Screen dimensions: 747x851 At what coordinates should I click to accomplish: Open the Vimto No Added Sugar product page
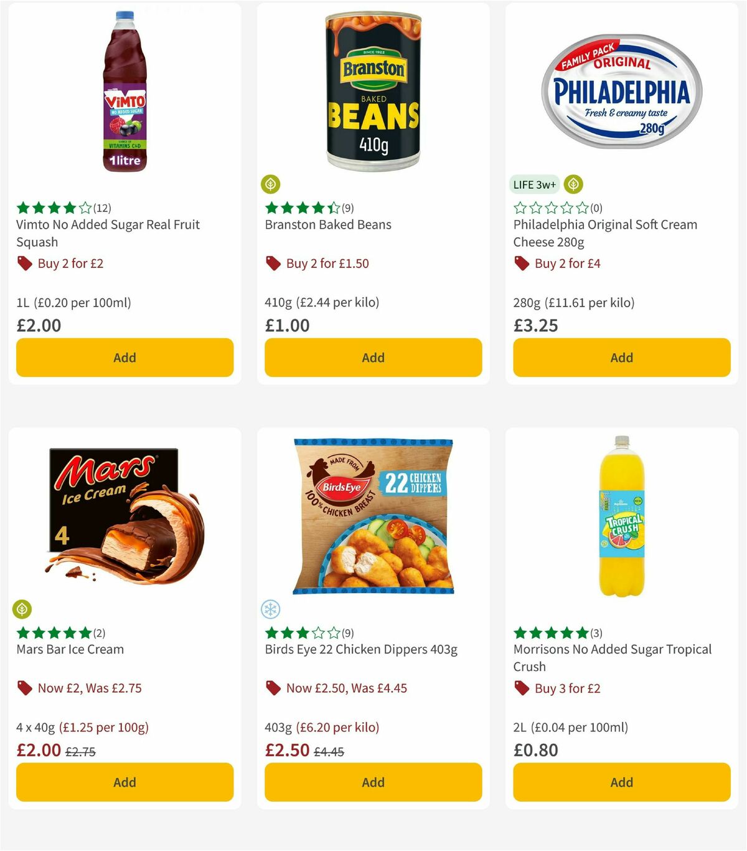point(107,233)
